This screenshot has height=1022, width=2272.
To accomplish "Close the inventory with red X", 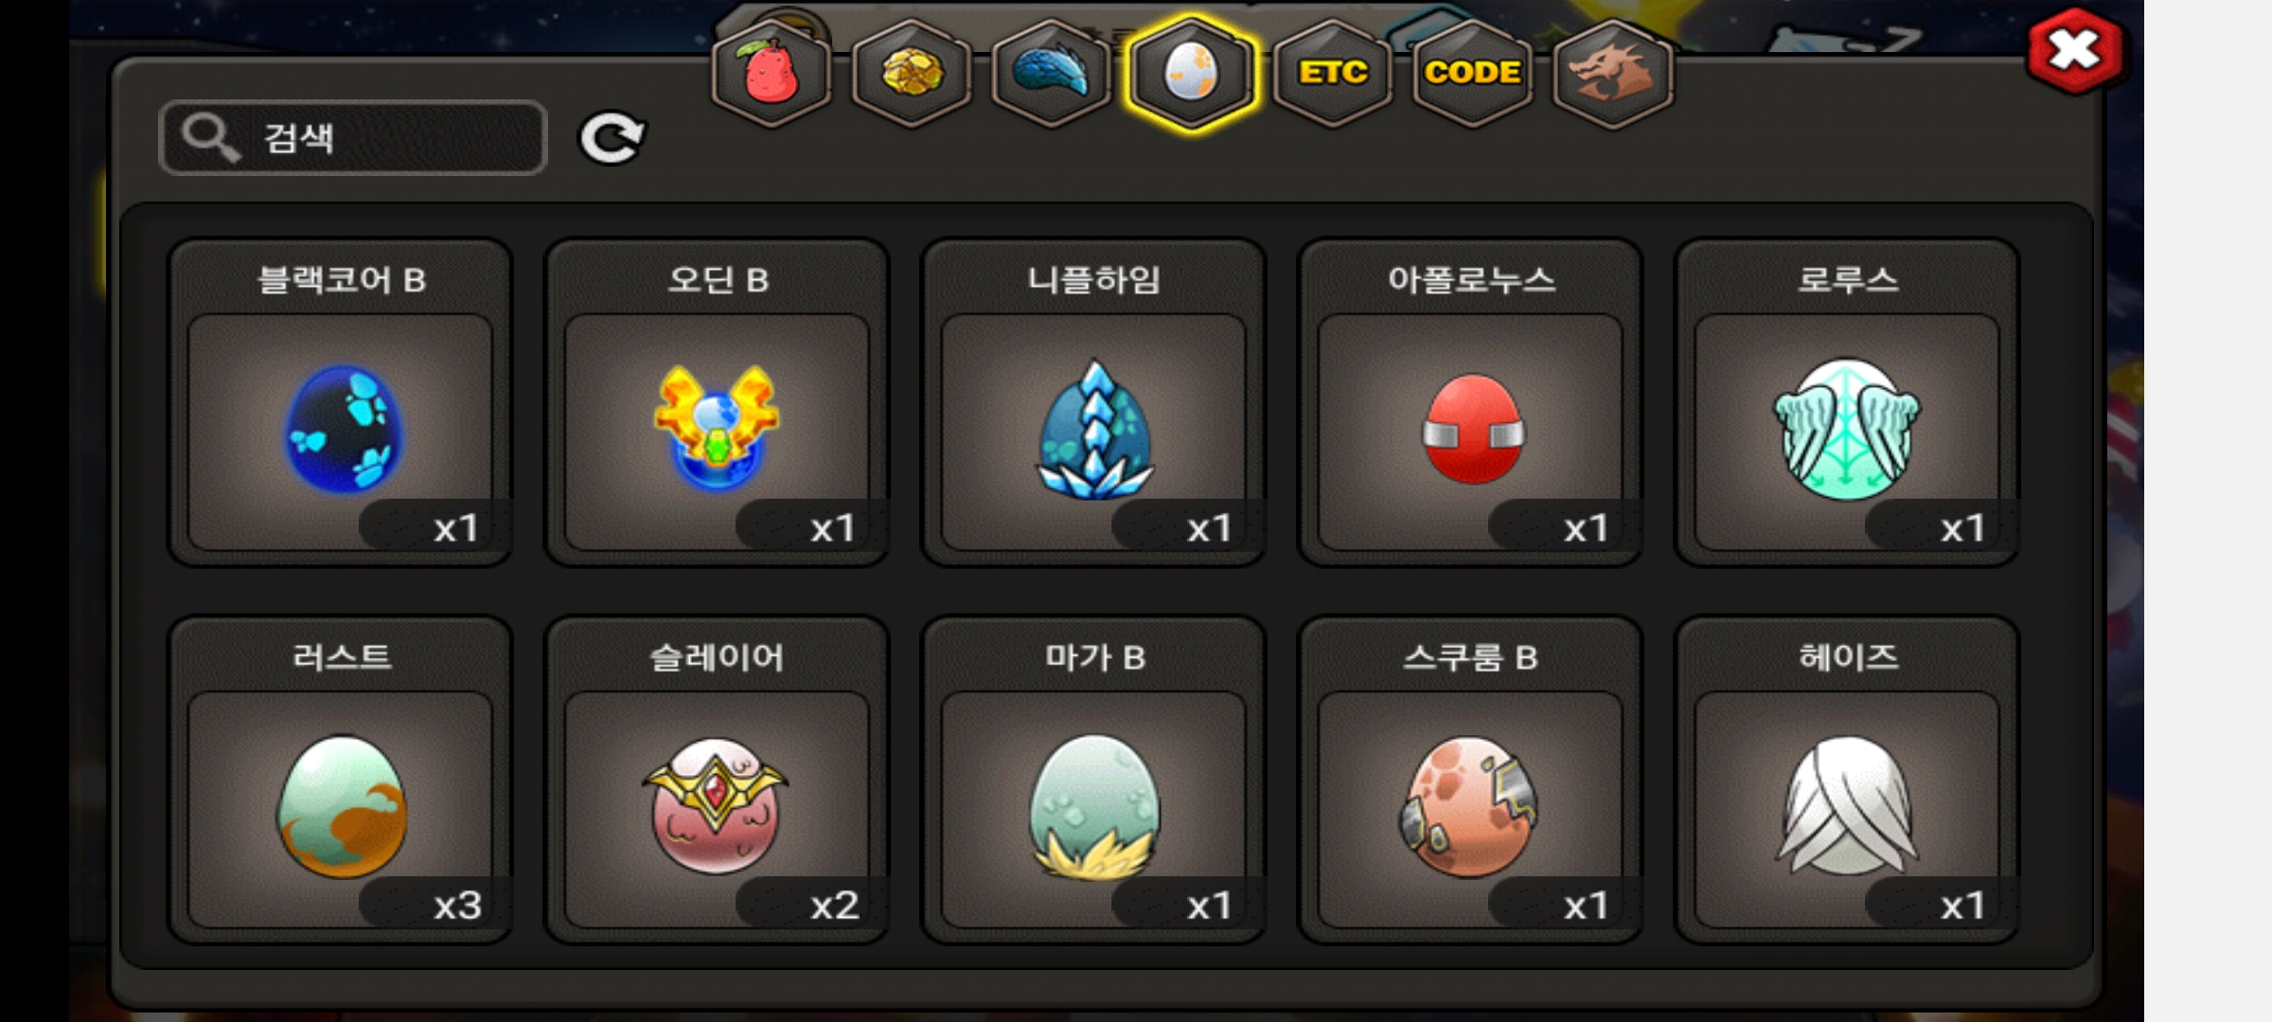I will 2074,51.
